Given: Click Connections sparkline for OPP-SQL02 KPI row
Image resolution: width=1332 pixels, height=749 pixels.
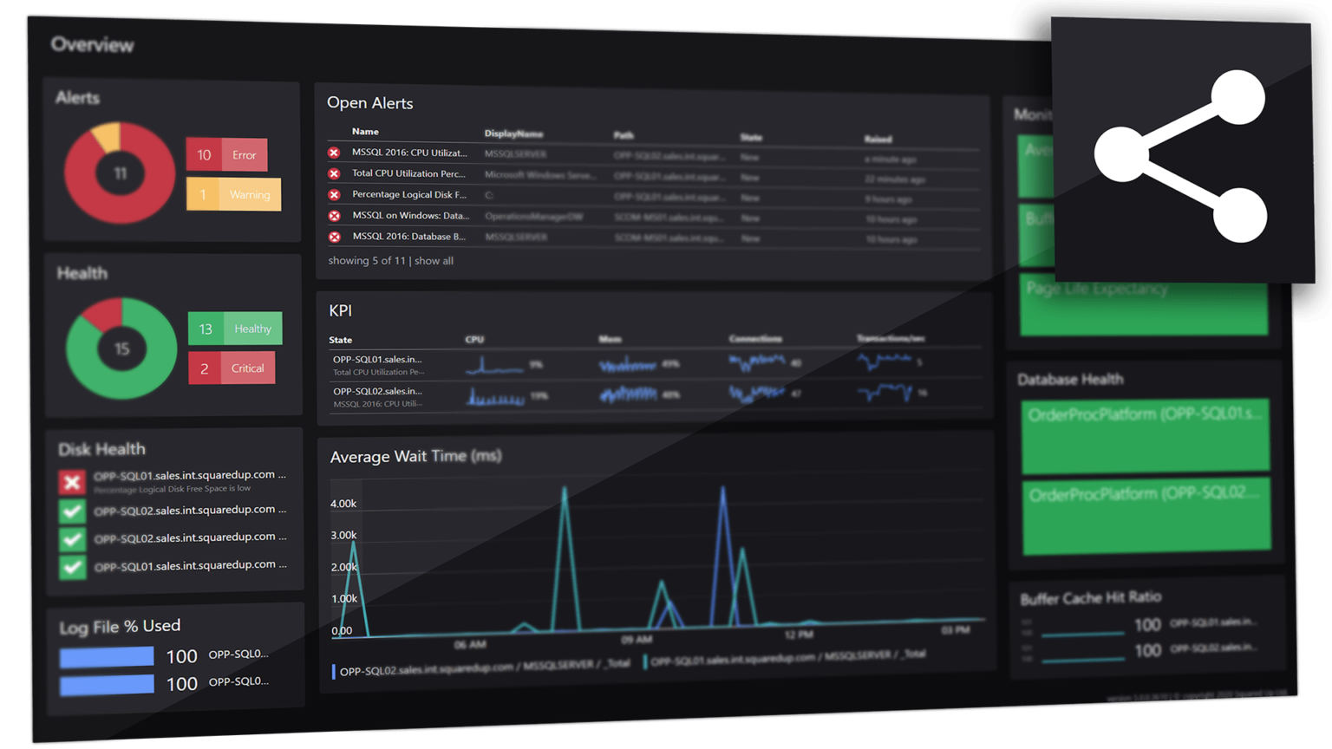Looking at the screenshot, I should (756, 394).
